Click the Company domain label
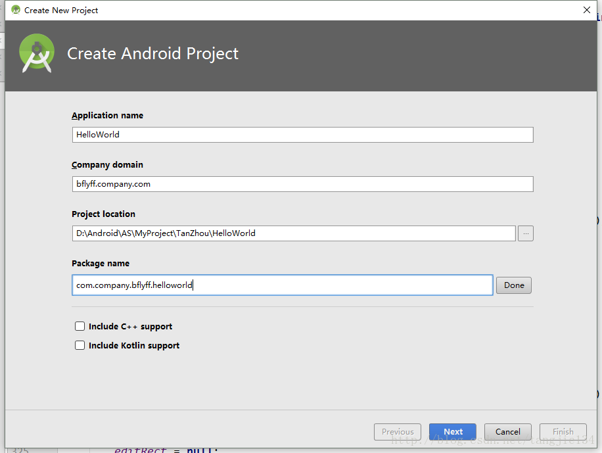 [x=108, y=165]
